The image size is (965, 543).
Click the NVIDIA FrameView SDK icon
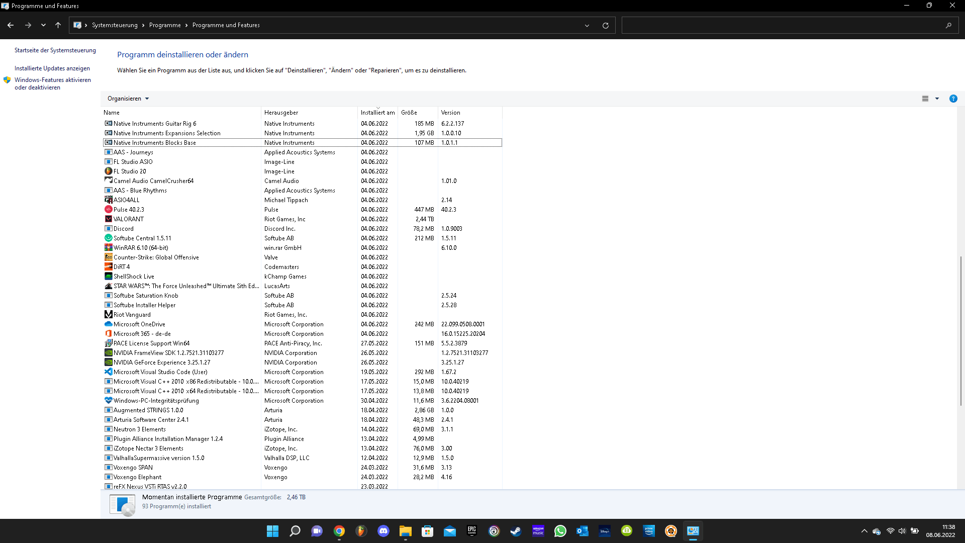[x=108, y=353]
